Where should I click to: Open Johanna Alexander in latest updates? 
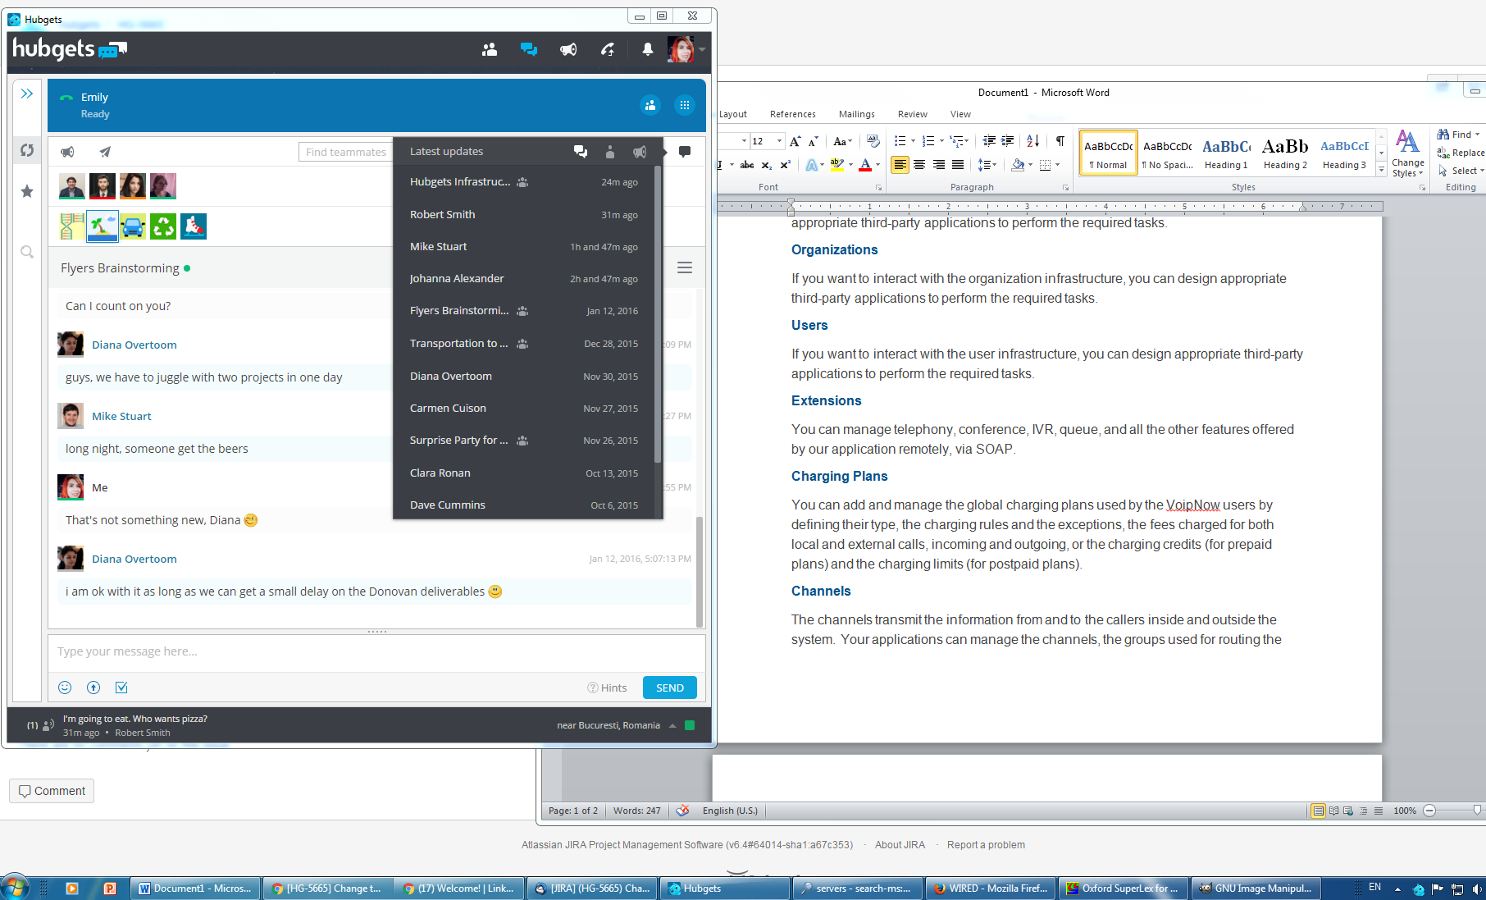click(524, 278)
